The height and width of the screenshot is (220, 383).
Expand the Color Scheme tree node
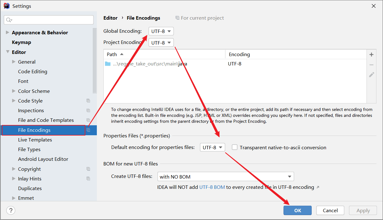coord(14,91)
